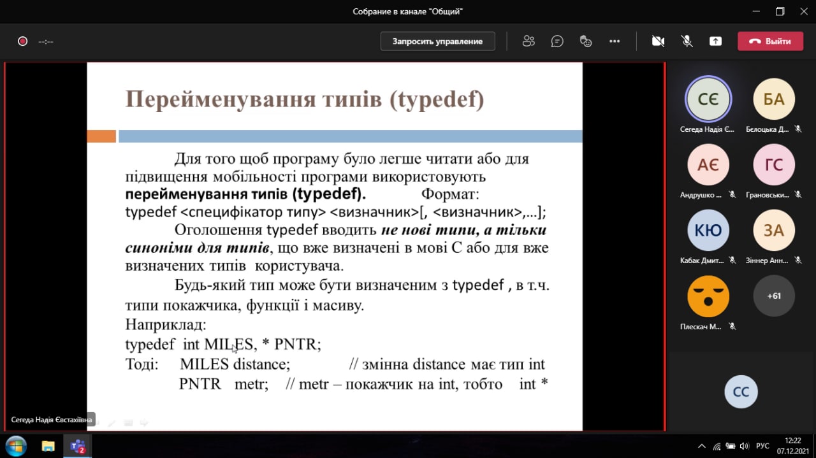Toggle the camera on
The height and width of the screenshot is (458, 816).
tap(658, 41)
